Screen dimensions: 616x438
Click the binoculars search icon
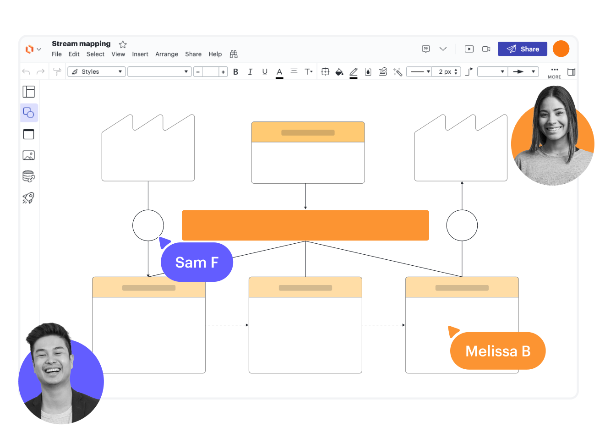coord(234,54)
